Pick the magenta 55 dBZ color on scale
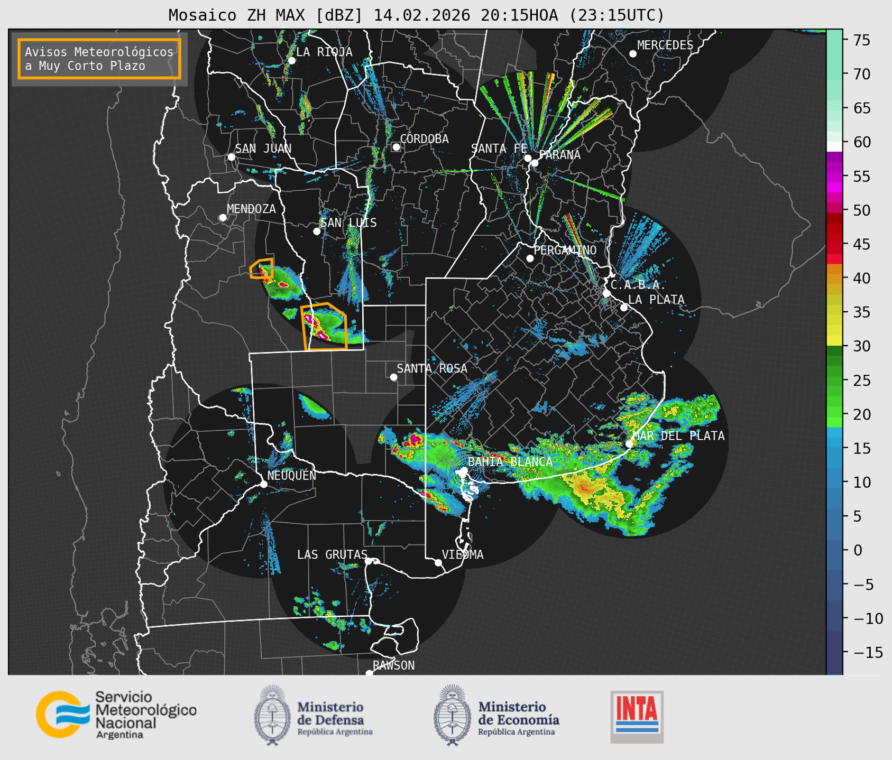Image resolution: width=892 pixels, height=760 pixels. [x=834, y=177]
